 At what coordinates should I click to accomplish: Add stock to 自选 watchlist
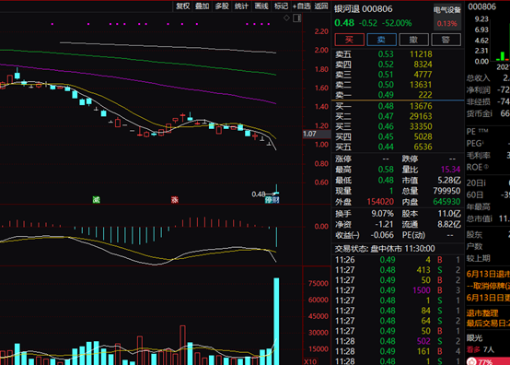point(301,6)
